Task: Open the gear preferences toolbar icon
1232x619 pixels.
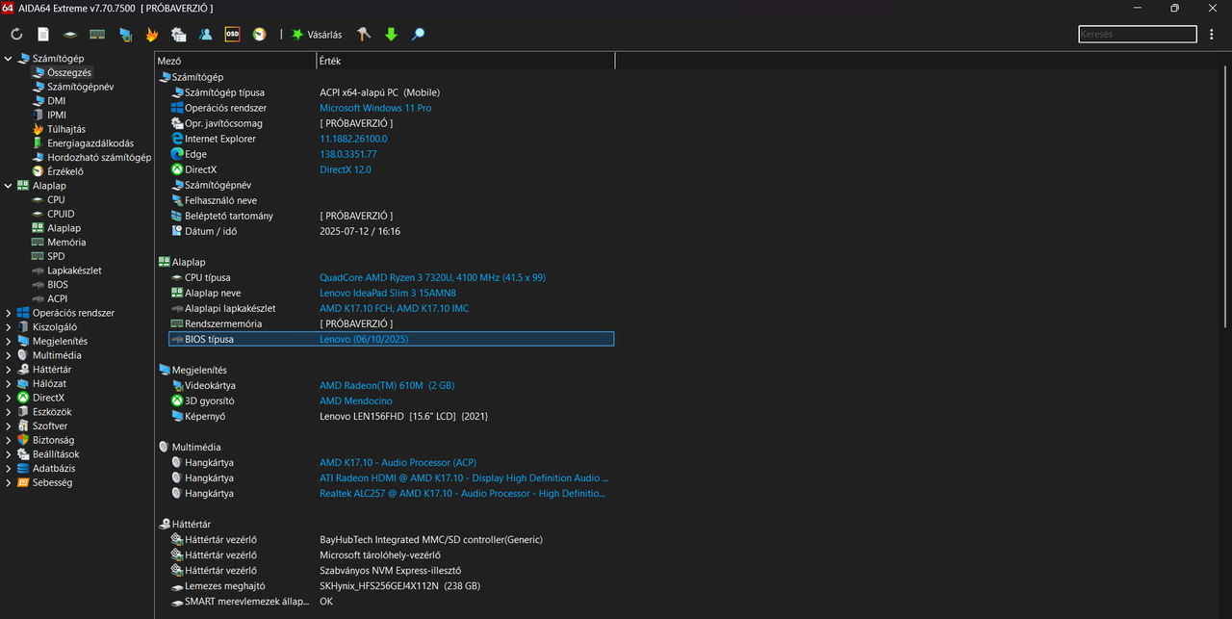Action: pos(178,34)
